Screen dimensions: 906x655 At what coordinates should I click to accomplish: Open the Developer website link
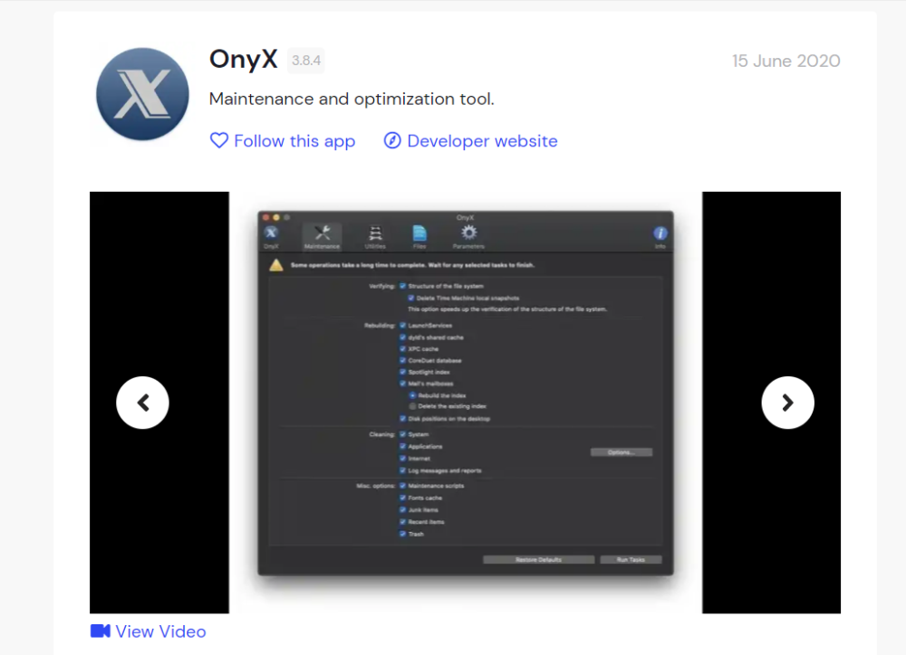click(x=483, y=141)
